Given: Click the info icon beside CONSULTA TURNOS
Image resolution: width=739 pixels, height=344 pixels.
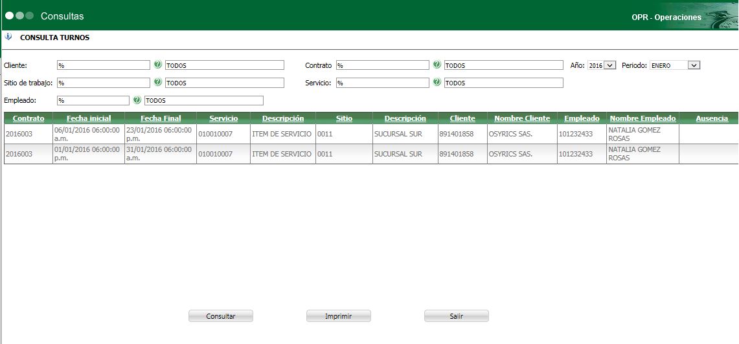Looking at the screenshot, I should click(x=8, y=37).
